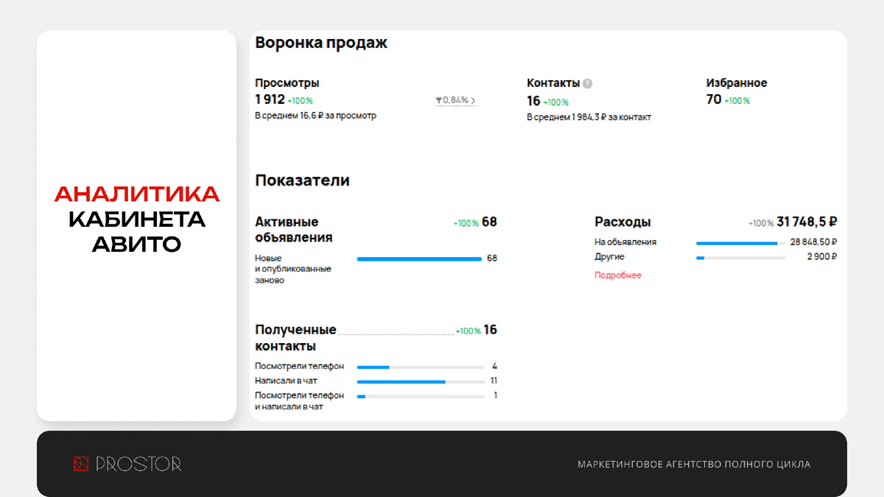Click the contacts value 16 in funnel
The height and width of the screenshot is (497, 884).
coord(533,101)
